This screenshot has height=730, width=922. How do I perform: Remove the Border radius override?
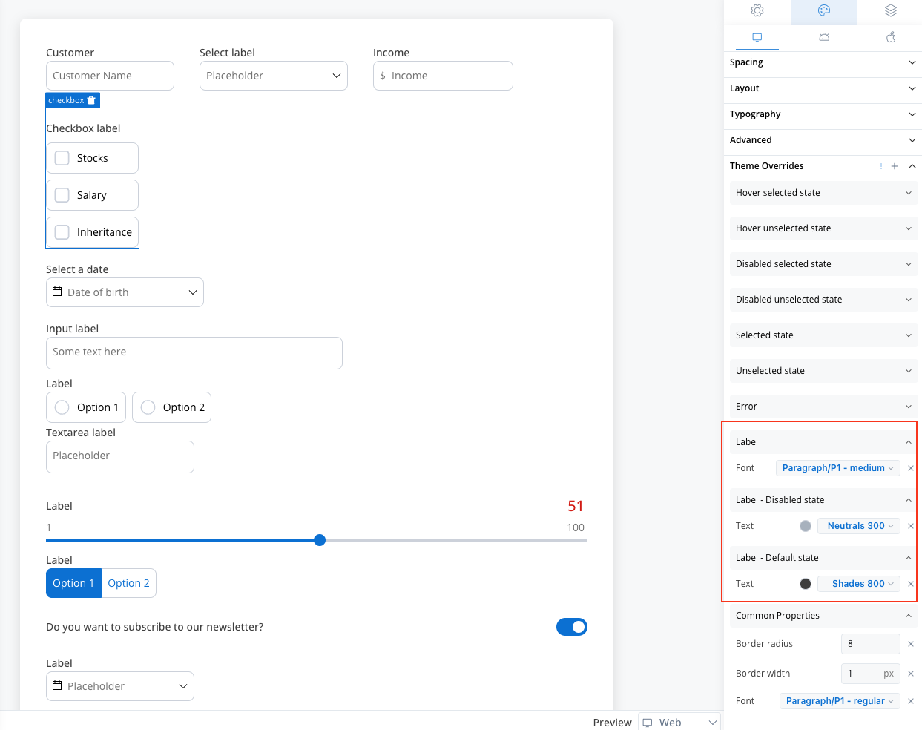pos(911,644)
